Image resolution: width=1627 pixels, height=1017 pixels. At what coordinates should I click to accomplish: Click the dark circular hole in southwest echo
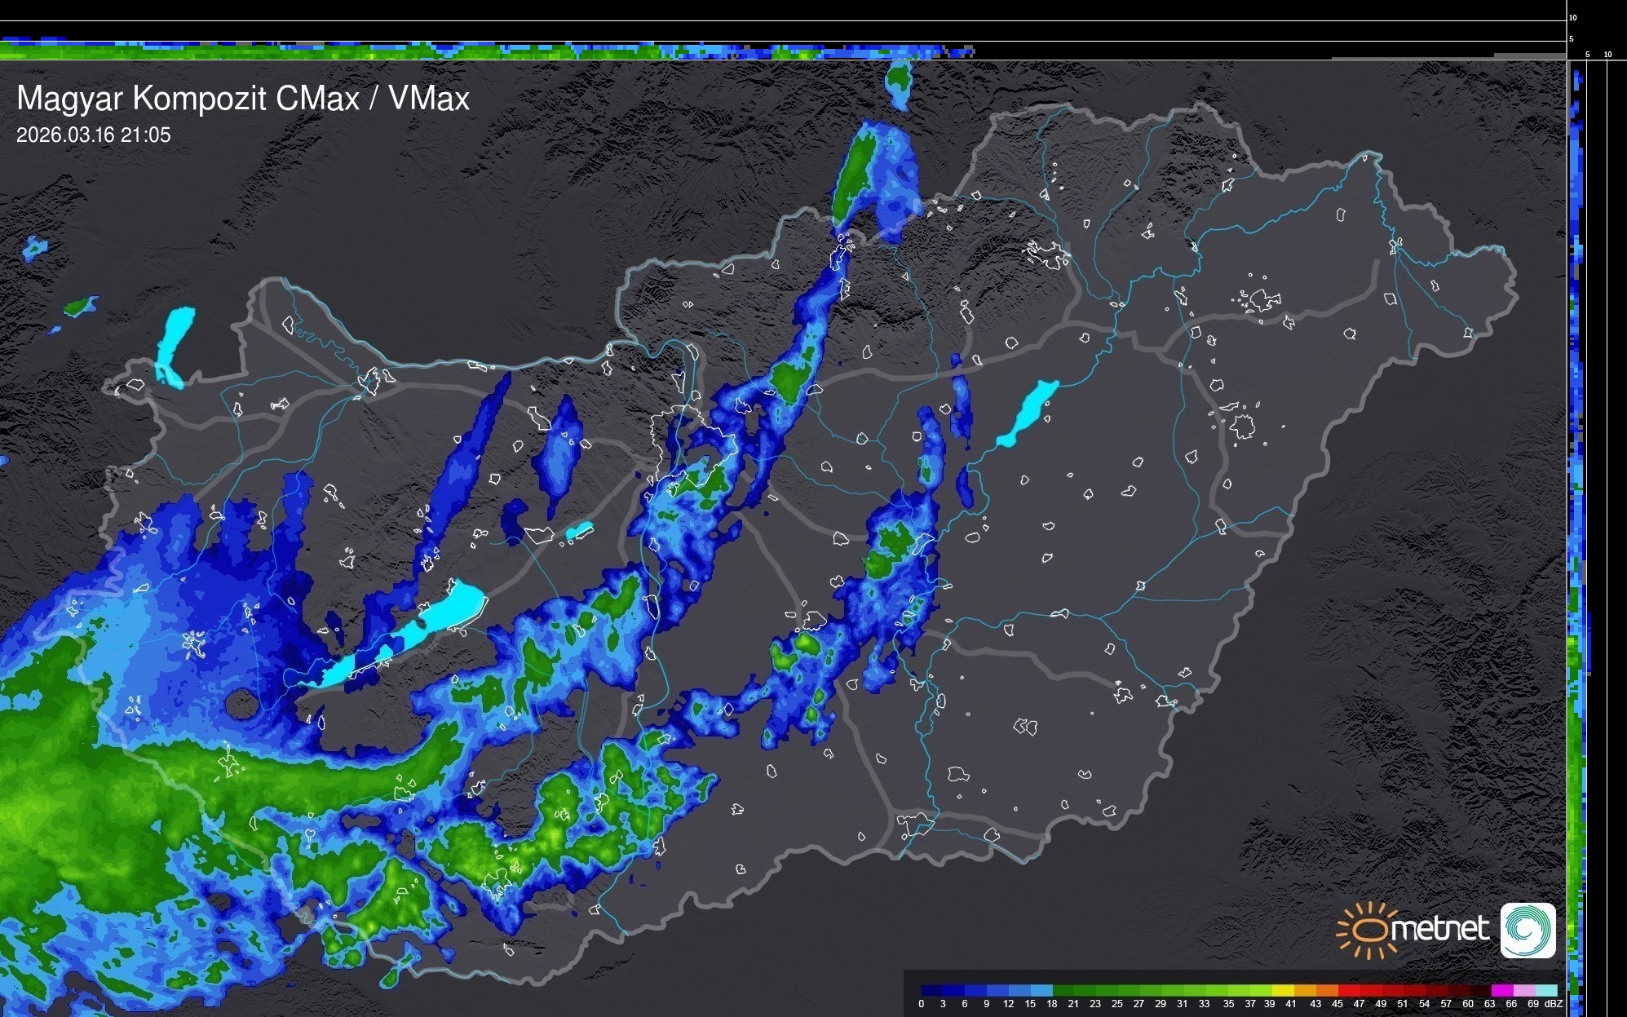[241, 703]
